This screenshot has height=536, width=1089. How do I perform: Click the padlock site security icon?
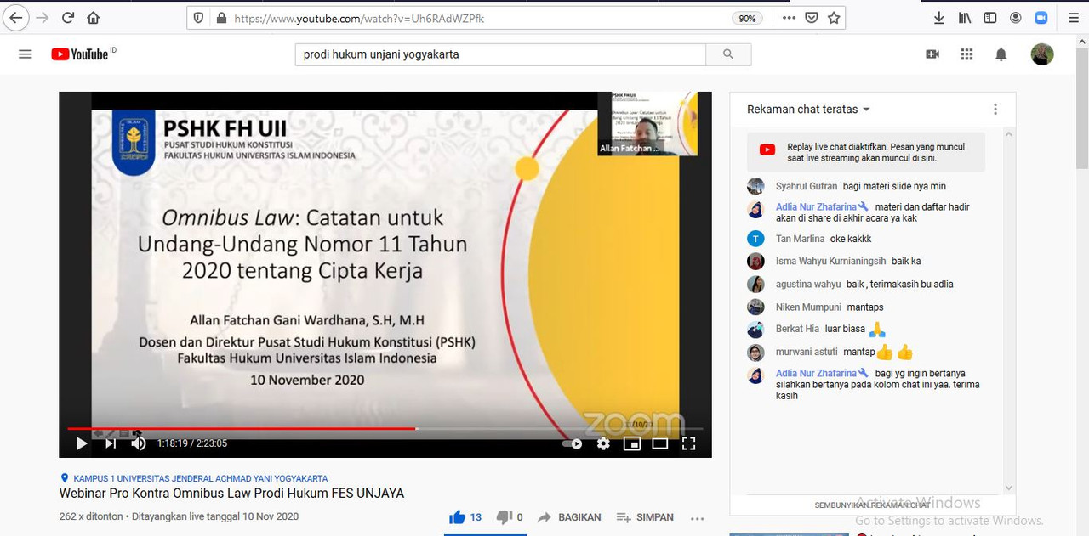(x=221, y=18)
